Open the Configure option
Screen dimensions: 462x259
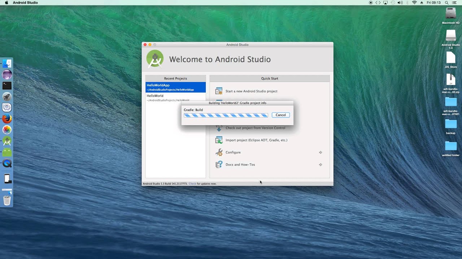click(x=233, y=153)
